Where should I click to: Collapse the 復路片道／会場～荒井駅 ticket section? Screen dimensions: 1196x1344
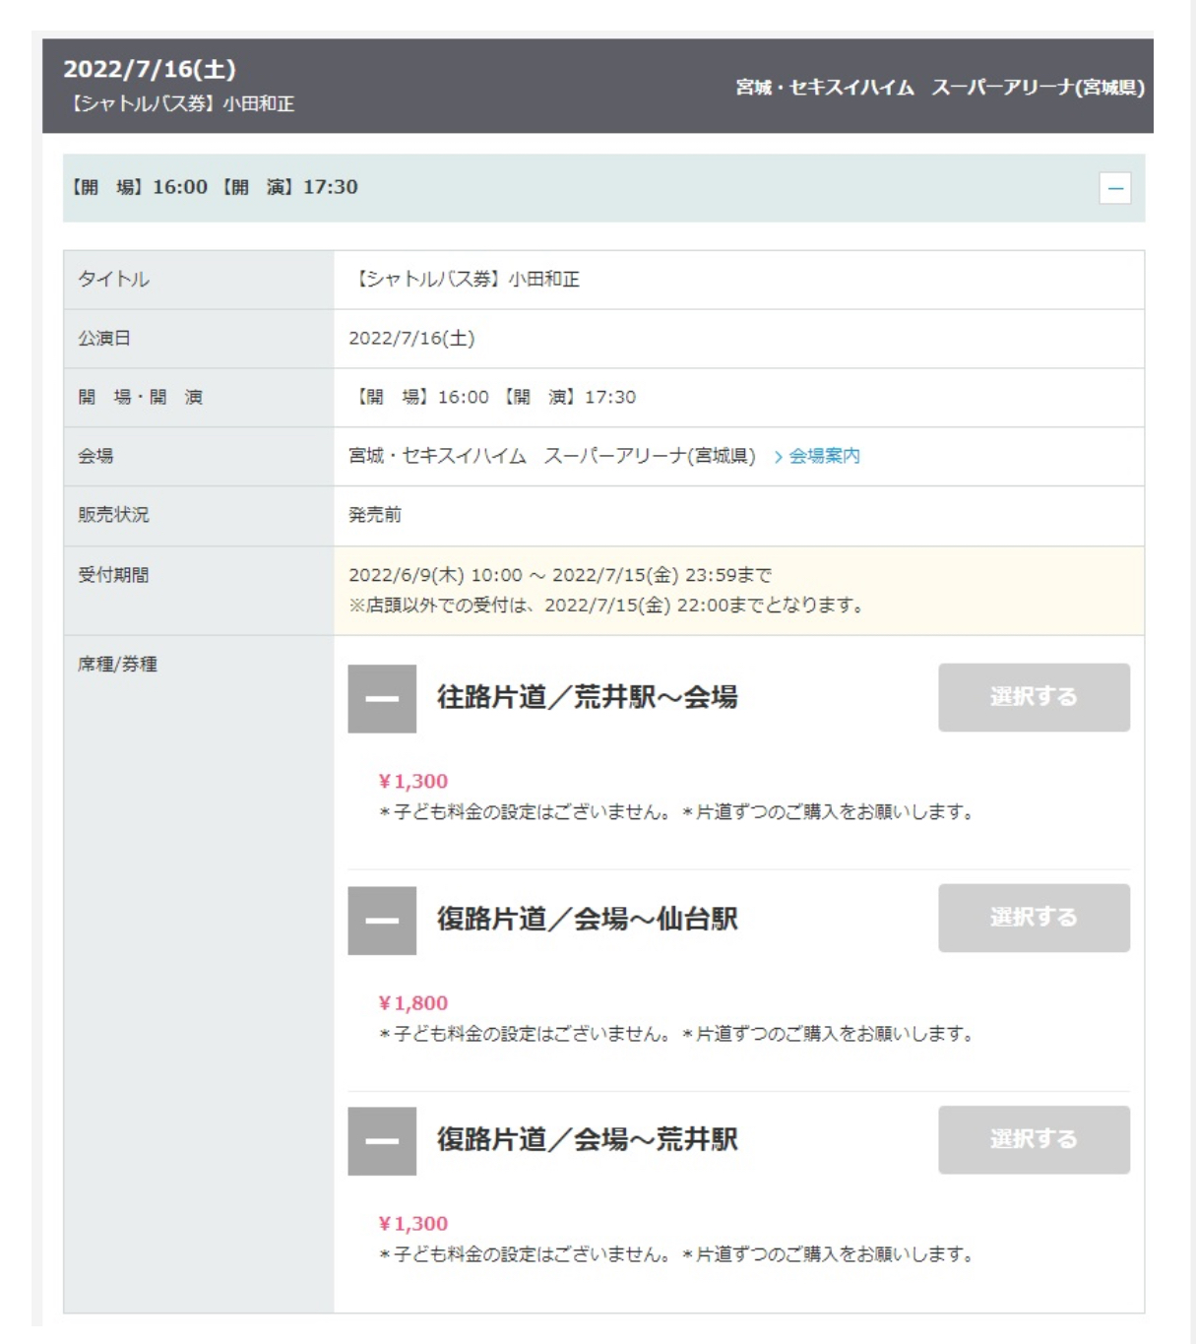pyautogui.click(x=382, y=1141)
